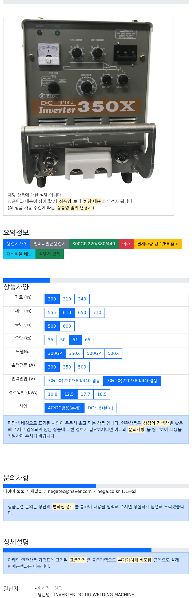Switch model to 350X
This screenshot has height=598, width=192.
[74, 354]
